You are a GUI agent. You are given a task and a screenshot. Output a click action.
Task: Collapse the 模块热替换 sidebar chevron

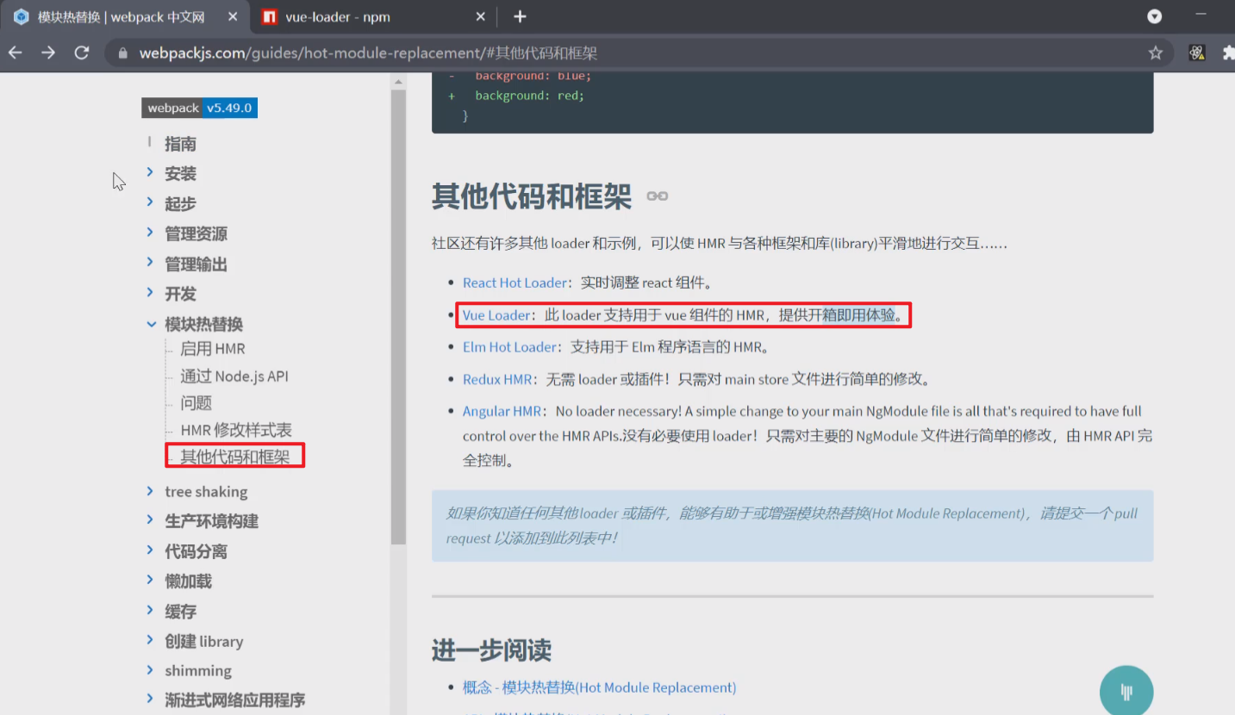pyautogui.click(x=150, y=324)
